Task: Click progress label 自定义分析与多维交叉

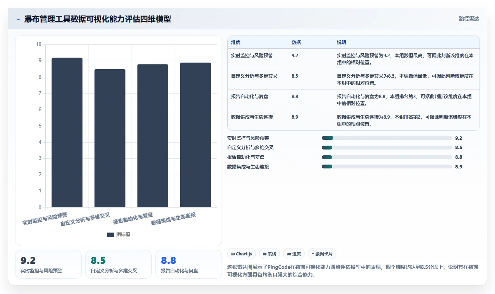Action: 250,148
